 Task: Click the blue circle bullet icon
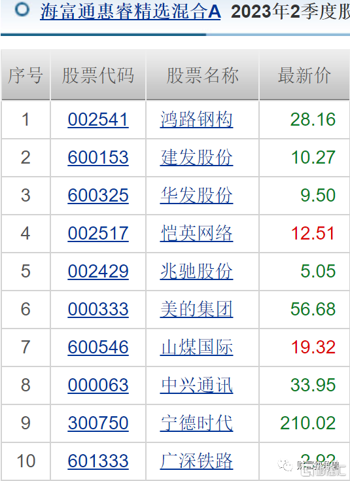click(22, 10)
